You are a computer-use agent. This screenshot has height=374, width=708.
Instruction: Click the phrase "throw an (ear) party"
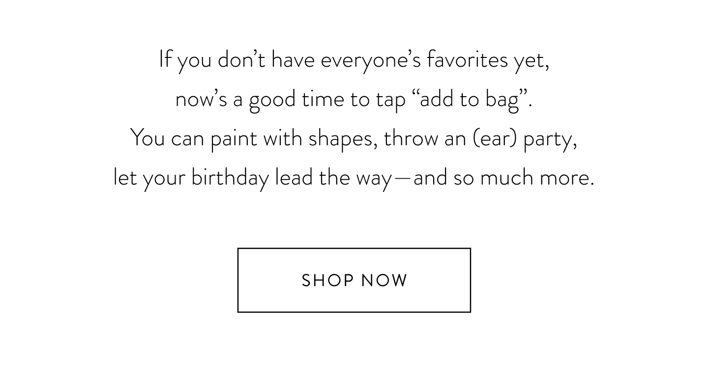coord(479,139)
